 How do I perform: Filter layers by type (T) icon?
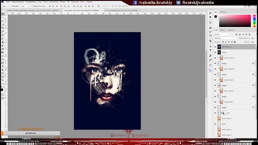tap(243, 34)
